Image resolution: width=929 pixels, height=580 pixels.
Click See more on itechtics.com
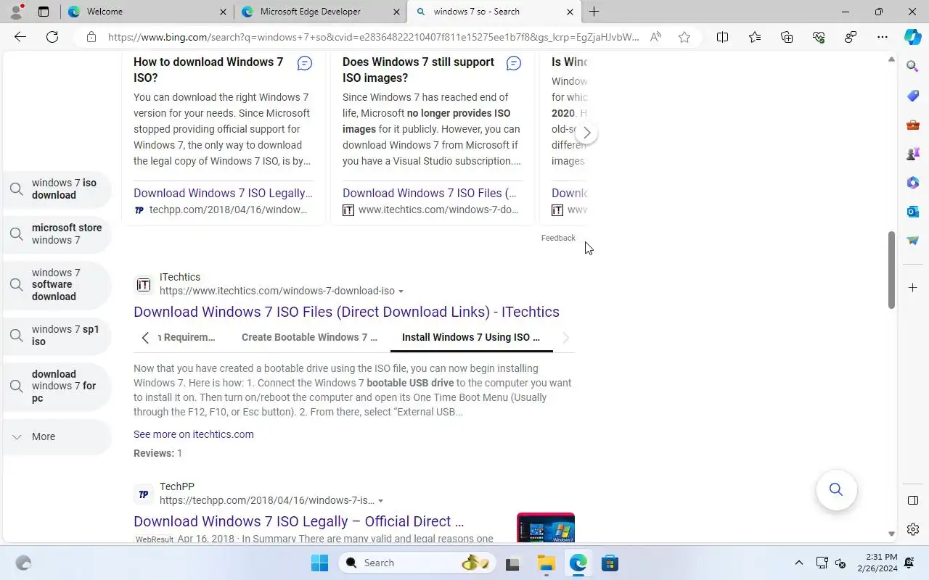(194, 434)
